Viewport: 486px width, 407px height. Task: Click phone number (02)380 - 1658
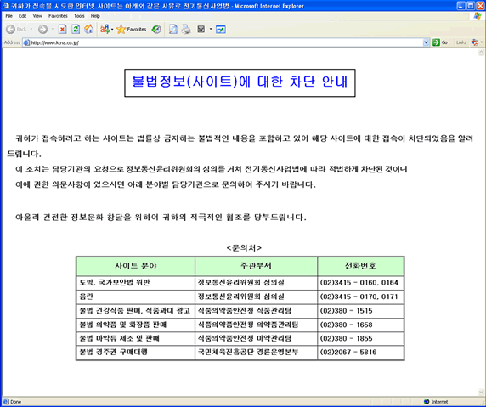click(346, 325)
